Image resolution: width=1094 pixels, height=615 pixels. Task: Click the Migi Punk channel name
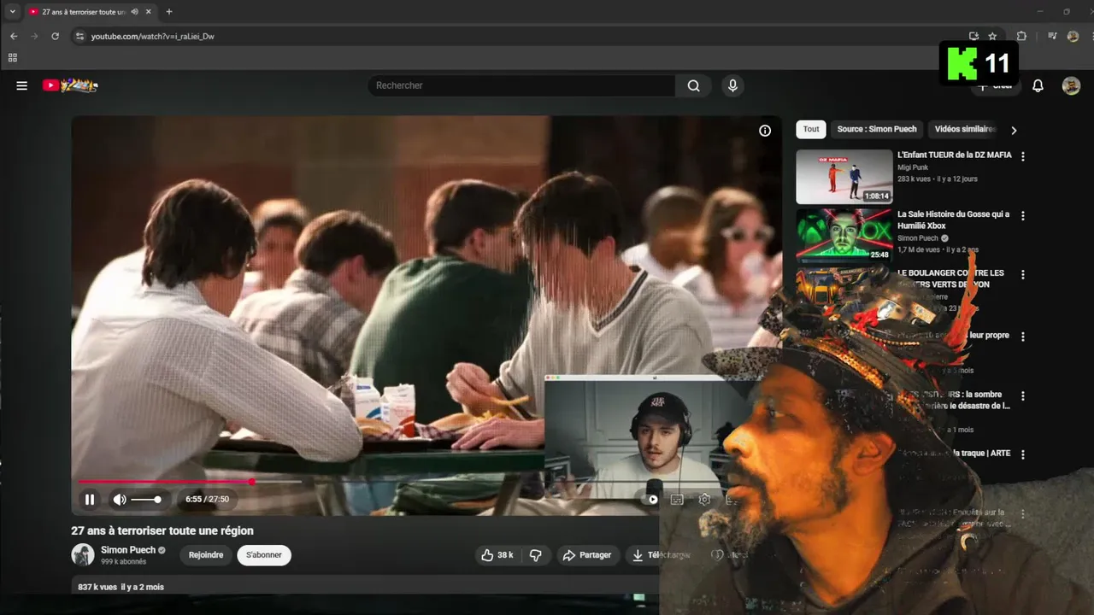point(913,167)
